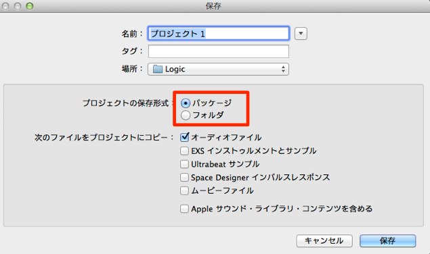Screen dimensions: 430x254
Task: Select the フォルダ radio button
Action: point(186,116)
